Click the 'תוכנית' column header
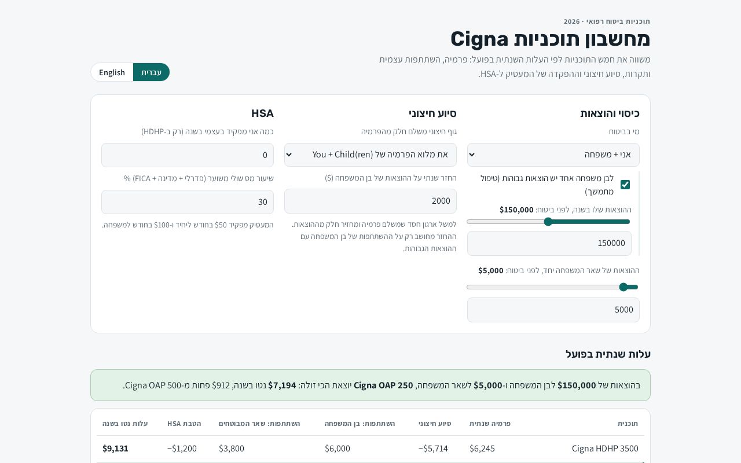This screenshot has width=741, height=463. coord(628,424)
